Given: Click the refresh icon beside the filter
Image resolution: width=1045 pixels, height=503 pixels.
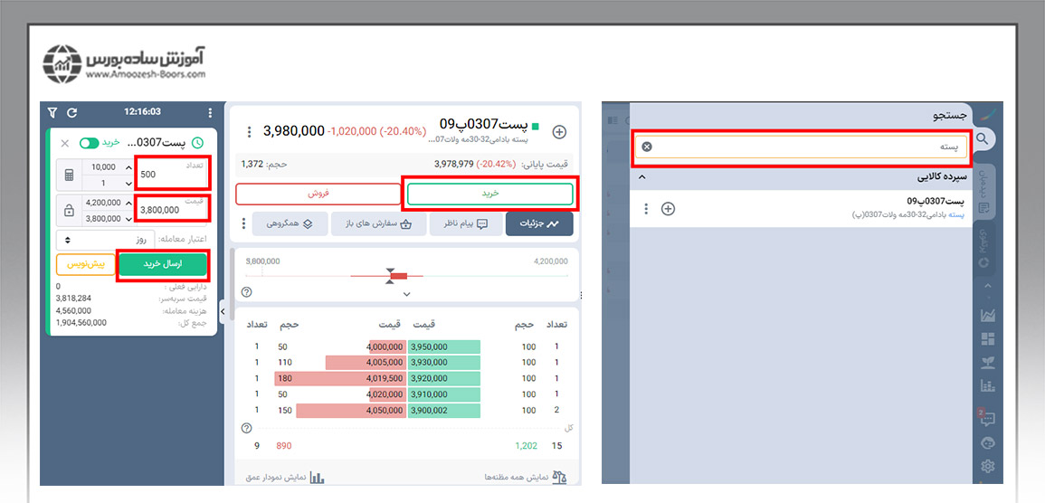Looking at the screenshot, I should (72, 112).
